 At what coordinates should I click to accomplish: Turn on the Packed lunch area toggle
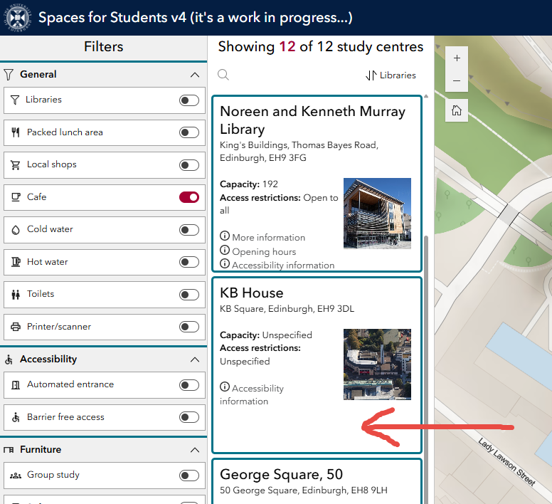pos(189,132)
